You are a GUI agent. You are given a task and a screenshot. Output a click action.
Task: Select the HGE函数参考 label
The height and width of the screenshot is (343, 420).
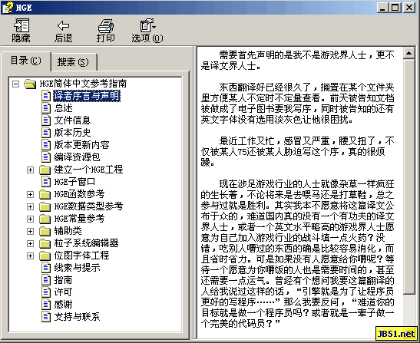tap(79, 194)
